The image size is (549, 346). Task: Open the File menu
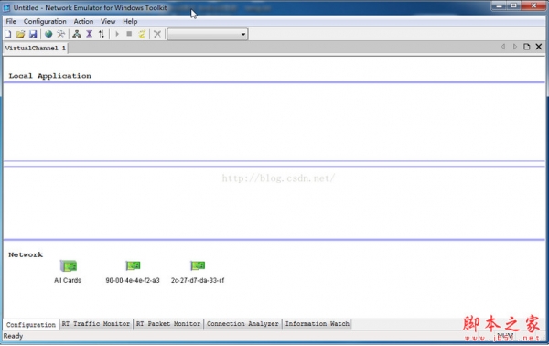pyautogui.click(x=11, y=21)
